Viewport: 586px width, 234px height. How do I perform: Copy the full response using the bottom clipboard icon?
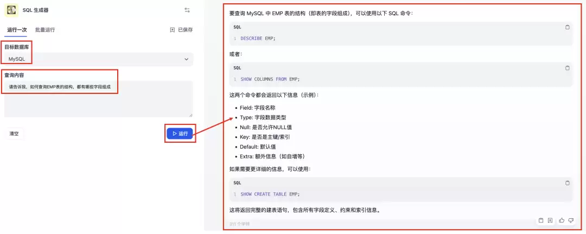coord(541,220)
